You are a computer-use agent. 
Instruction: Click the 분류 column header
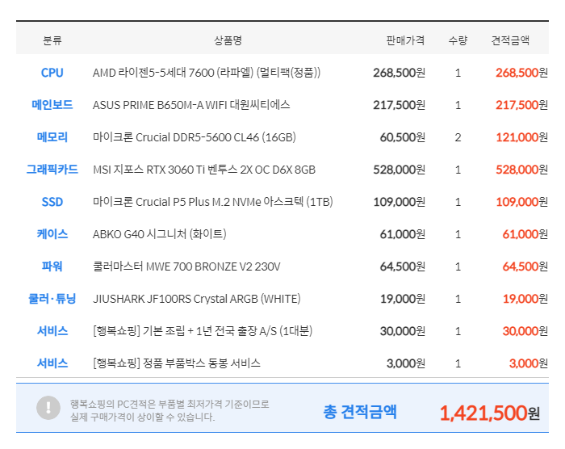tap(52, 40)
